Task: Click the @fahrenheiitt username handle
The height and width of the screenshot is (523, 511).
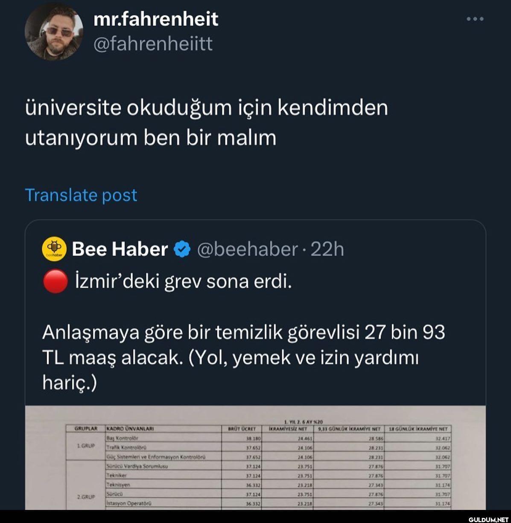Action: (x=153, y=44)
